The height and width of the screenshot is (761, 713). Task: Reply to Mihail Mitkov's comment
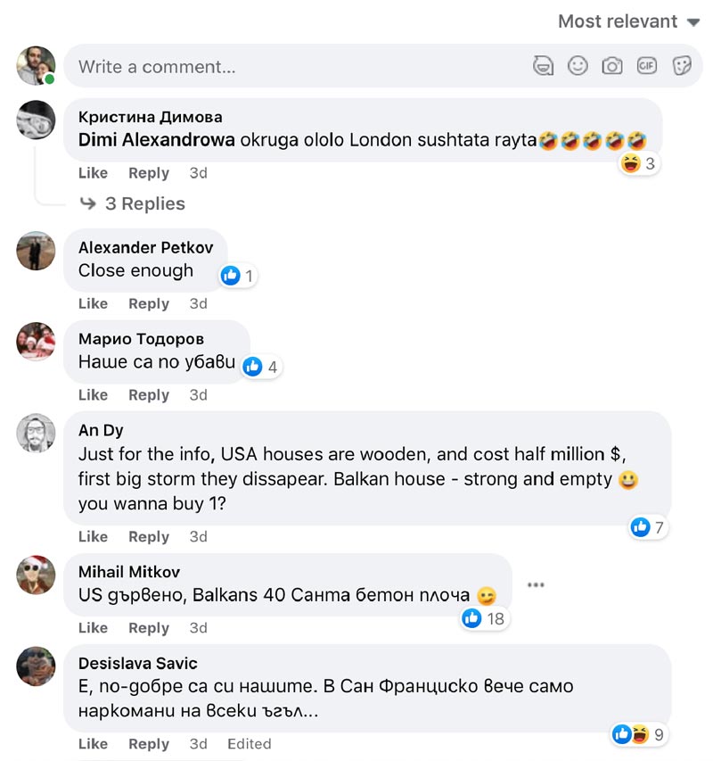(x=148, y=627)
